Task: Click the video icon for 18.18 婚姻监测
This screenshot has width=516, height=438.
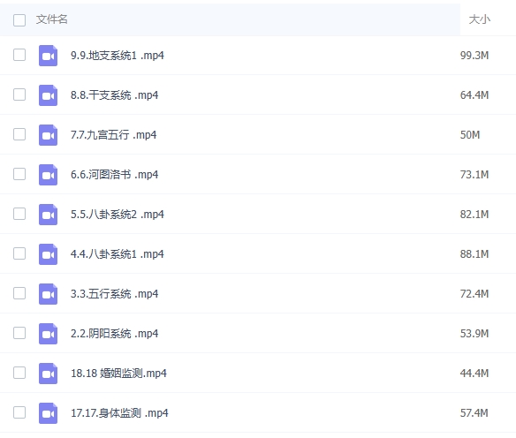Action: point(48,374)
